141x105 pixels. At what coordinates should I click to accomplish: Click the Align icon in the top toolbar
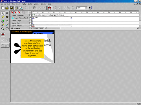click(73, 8)
